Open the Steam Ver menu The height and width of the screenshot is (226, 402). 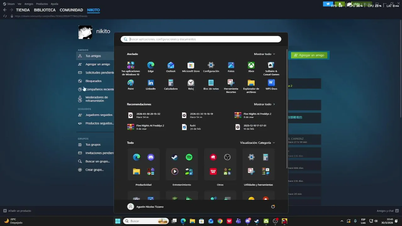click(20, 4)
